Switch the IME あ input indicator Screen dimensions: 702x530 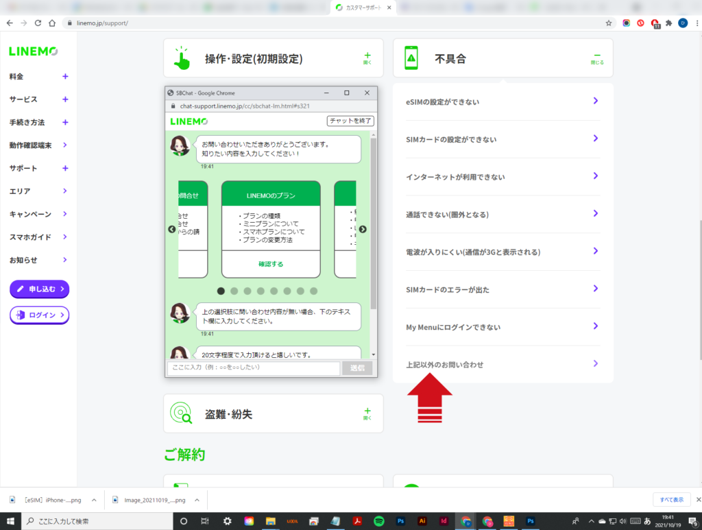coord(647,521)
